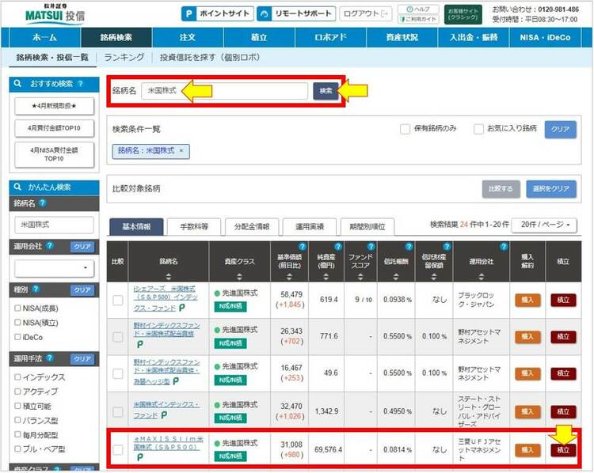Click the 検索 search button
The image size is (594, 473).
[326, 91]
